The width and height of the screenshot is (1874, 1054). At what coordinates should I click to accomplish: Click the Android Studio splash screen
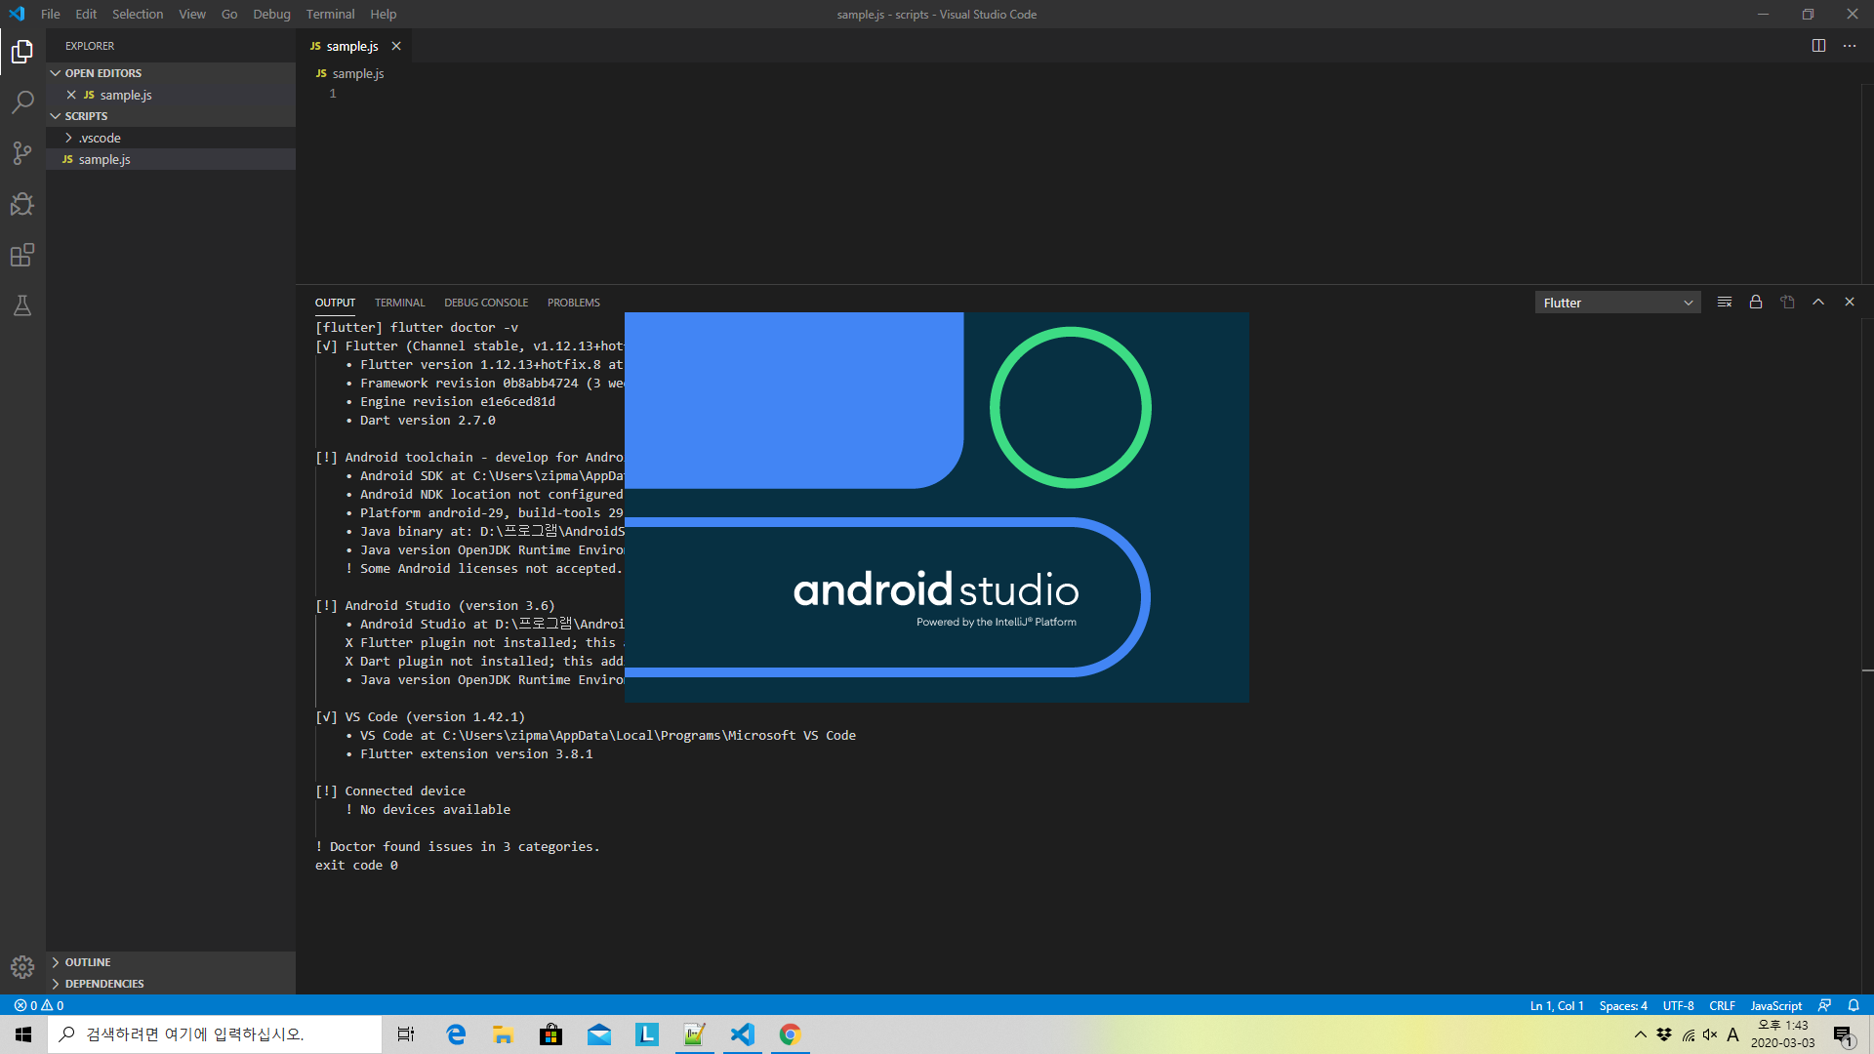pyautogui.click(x=937, y=507)
